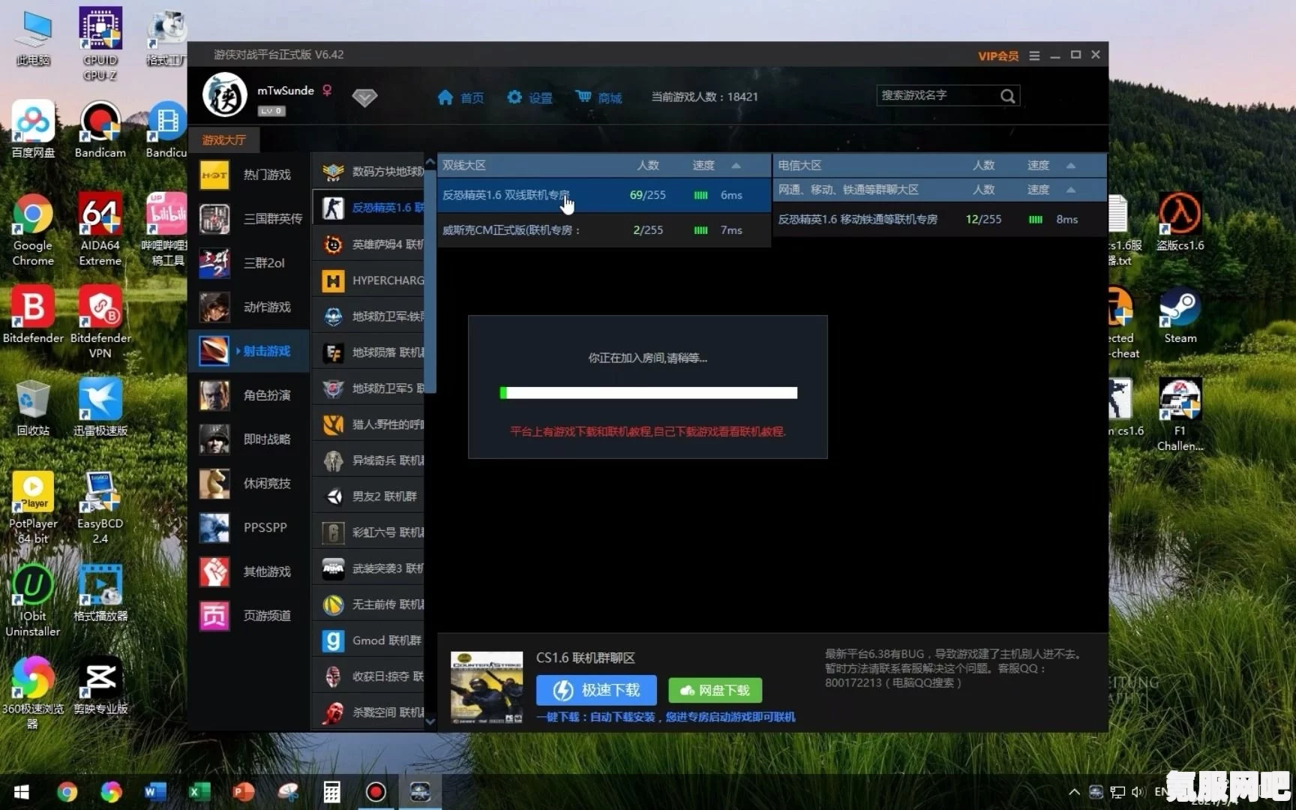Screen dimensions: 1296x810
Task: Select 角色扮演 category
Action: [250, 395]
